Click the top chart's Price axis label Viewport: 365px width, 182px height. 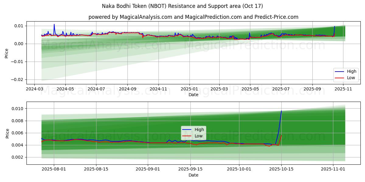click(7, 52)
